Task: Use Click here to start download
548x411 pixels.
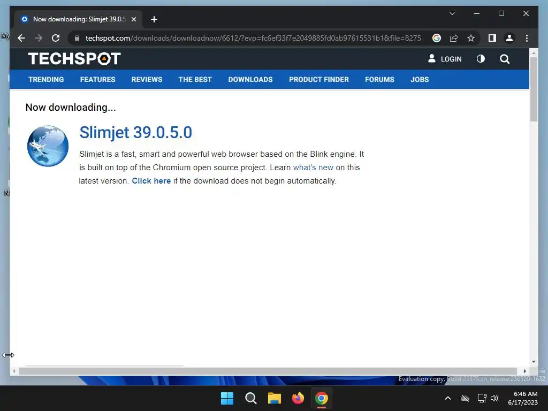Action: (151, 181)
